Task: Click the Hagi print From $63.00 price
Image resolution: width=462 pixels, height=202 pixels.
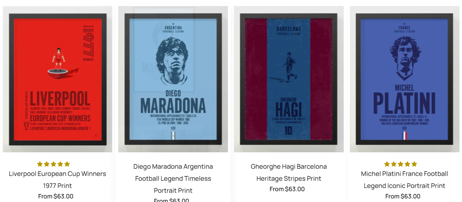Action: click(x=287, y=189)
